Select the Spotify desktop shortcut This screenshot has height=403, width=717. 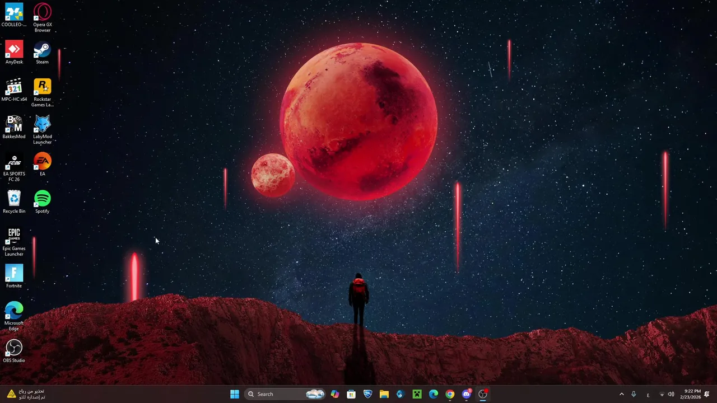43,201
